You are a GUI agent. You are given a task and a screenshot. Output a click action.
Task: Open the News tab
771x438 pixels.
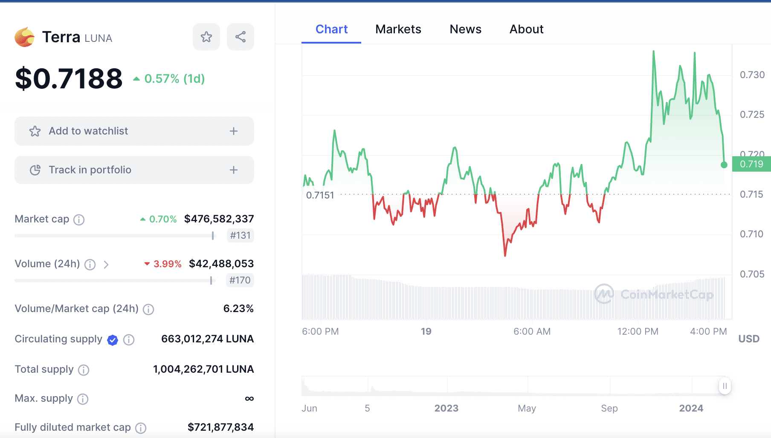click(465, 29)
